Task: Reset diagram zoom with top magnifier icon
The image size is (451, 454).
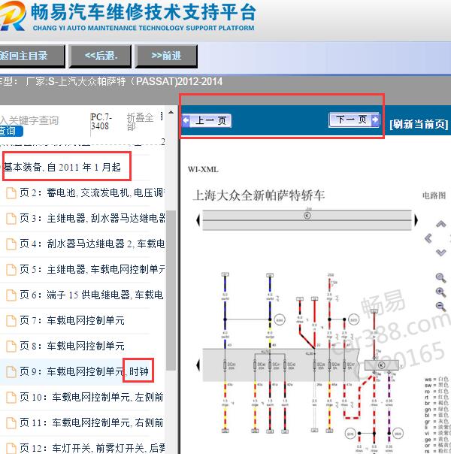Action: [440, 277]
